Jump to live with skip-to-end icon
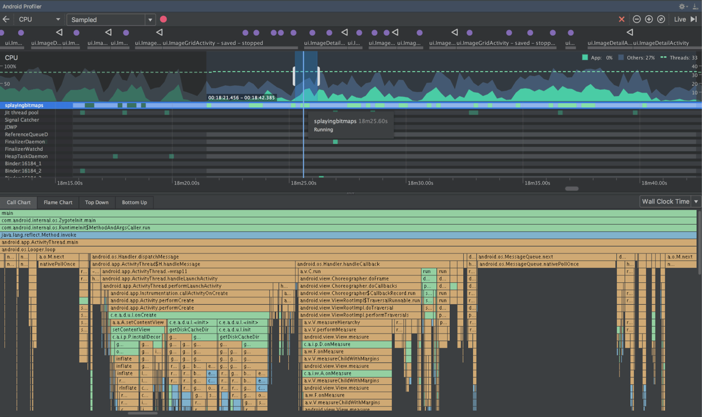702x417 pixels. pyautogui.click(x=693, y=19)
